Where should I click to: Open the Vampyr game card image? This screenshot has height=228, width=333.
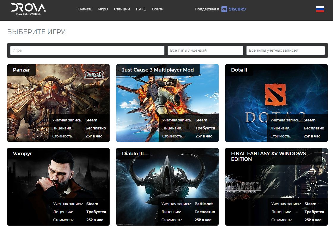[59, 187]
